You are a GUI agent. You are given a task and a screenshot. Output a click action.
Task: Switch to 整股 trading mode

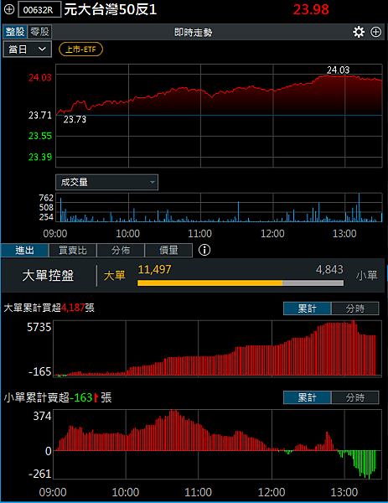(15, 32)
